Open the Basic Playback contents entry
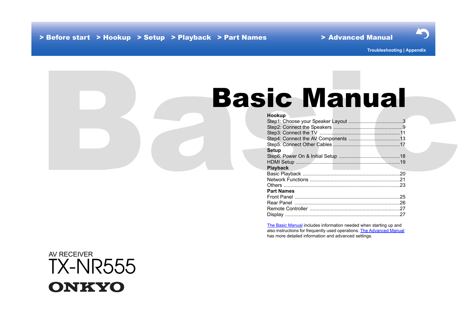 tap(336, 174)
